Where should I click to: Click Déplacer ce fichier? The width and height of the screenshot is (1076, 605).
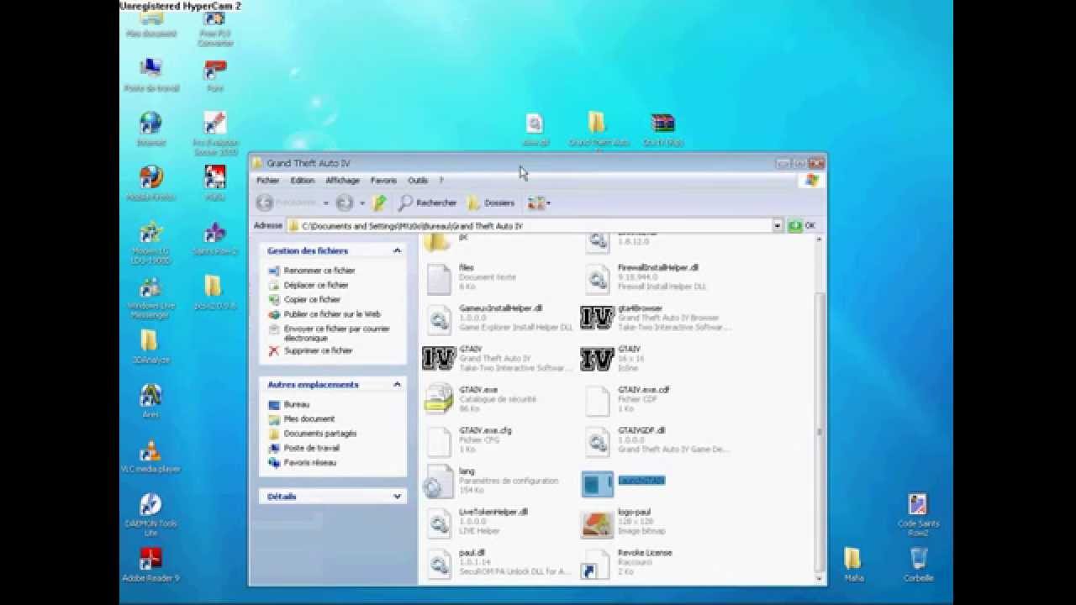click(316, 285)
